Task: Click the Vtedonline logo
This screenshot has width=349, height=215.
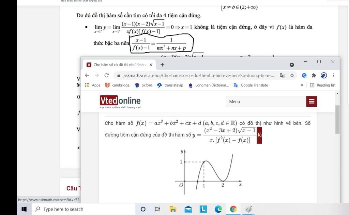Action: point(120,102)
